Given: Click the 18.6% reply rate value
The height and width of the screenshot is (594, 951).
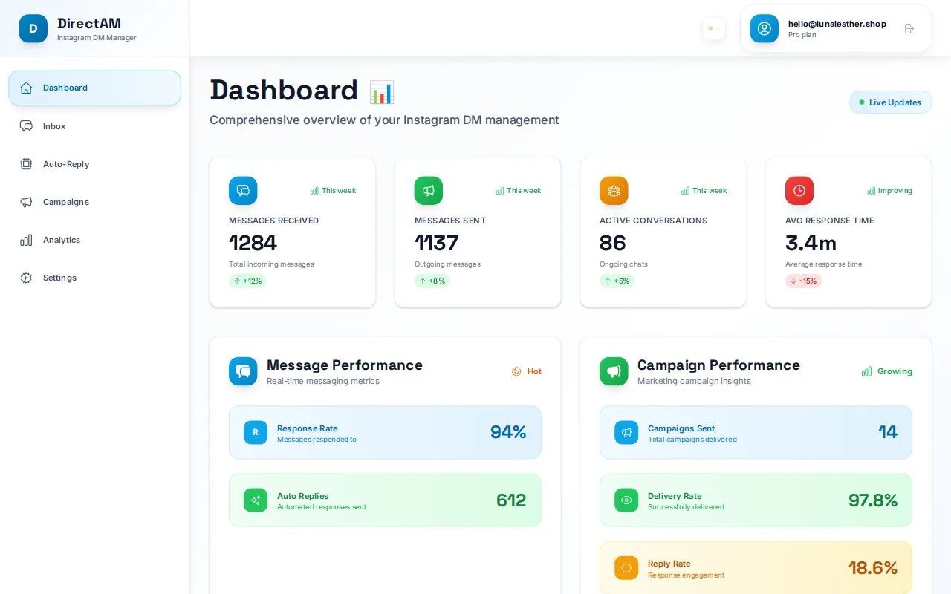Looking at the screenshot, I should [873, 568].
